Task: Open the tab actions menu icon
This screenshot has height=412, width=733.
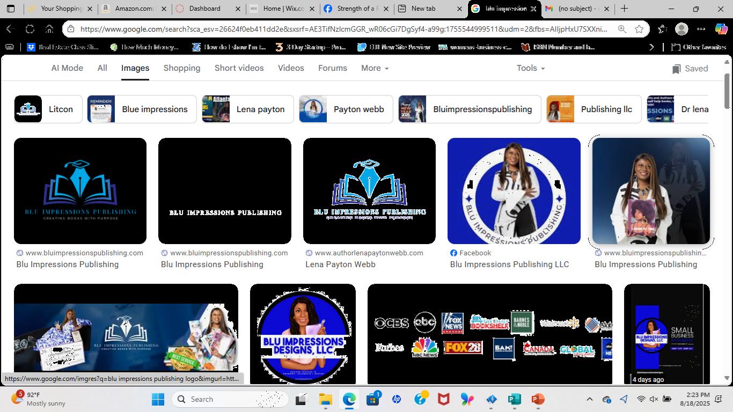Action: (x=11, y=9)
